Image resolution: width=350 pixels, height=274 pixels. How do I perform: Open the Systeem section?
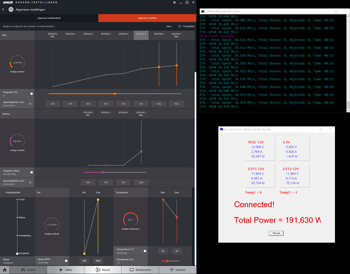coord(177,270)
